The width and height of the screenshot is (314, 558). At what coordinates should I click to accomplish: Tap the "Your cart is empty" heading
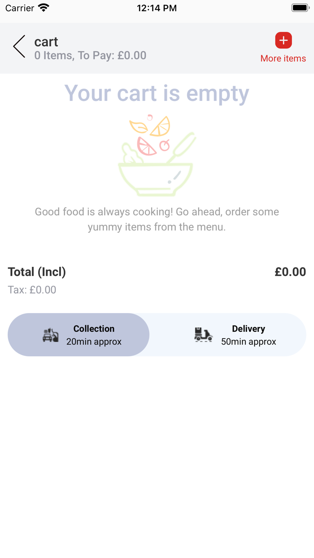(x=157, y=93)
